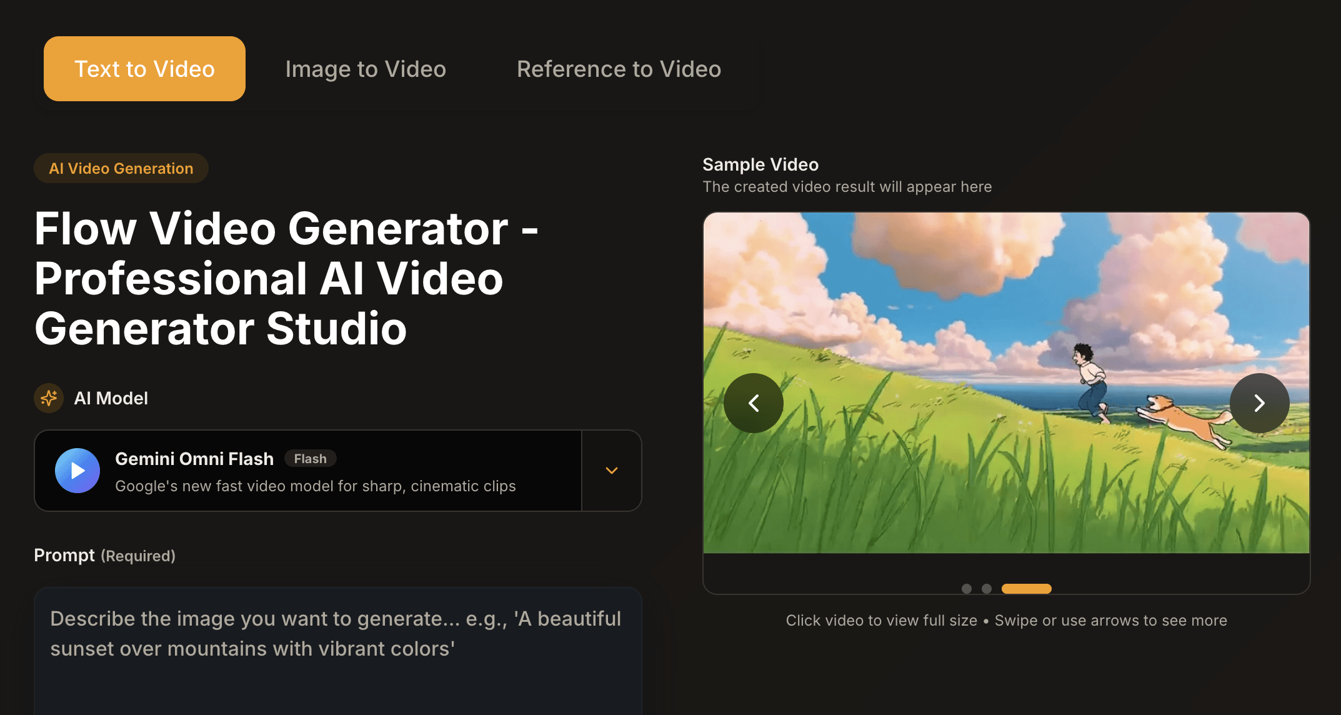Select the Gemini Omni Flash model card
Screen dimensions: 1341x715
coord(308,471)
